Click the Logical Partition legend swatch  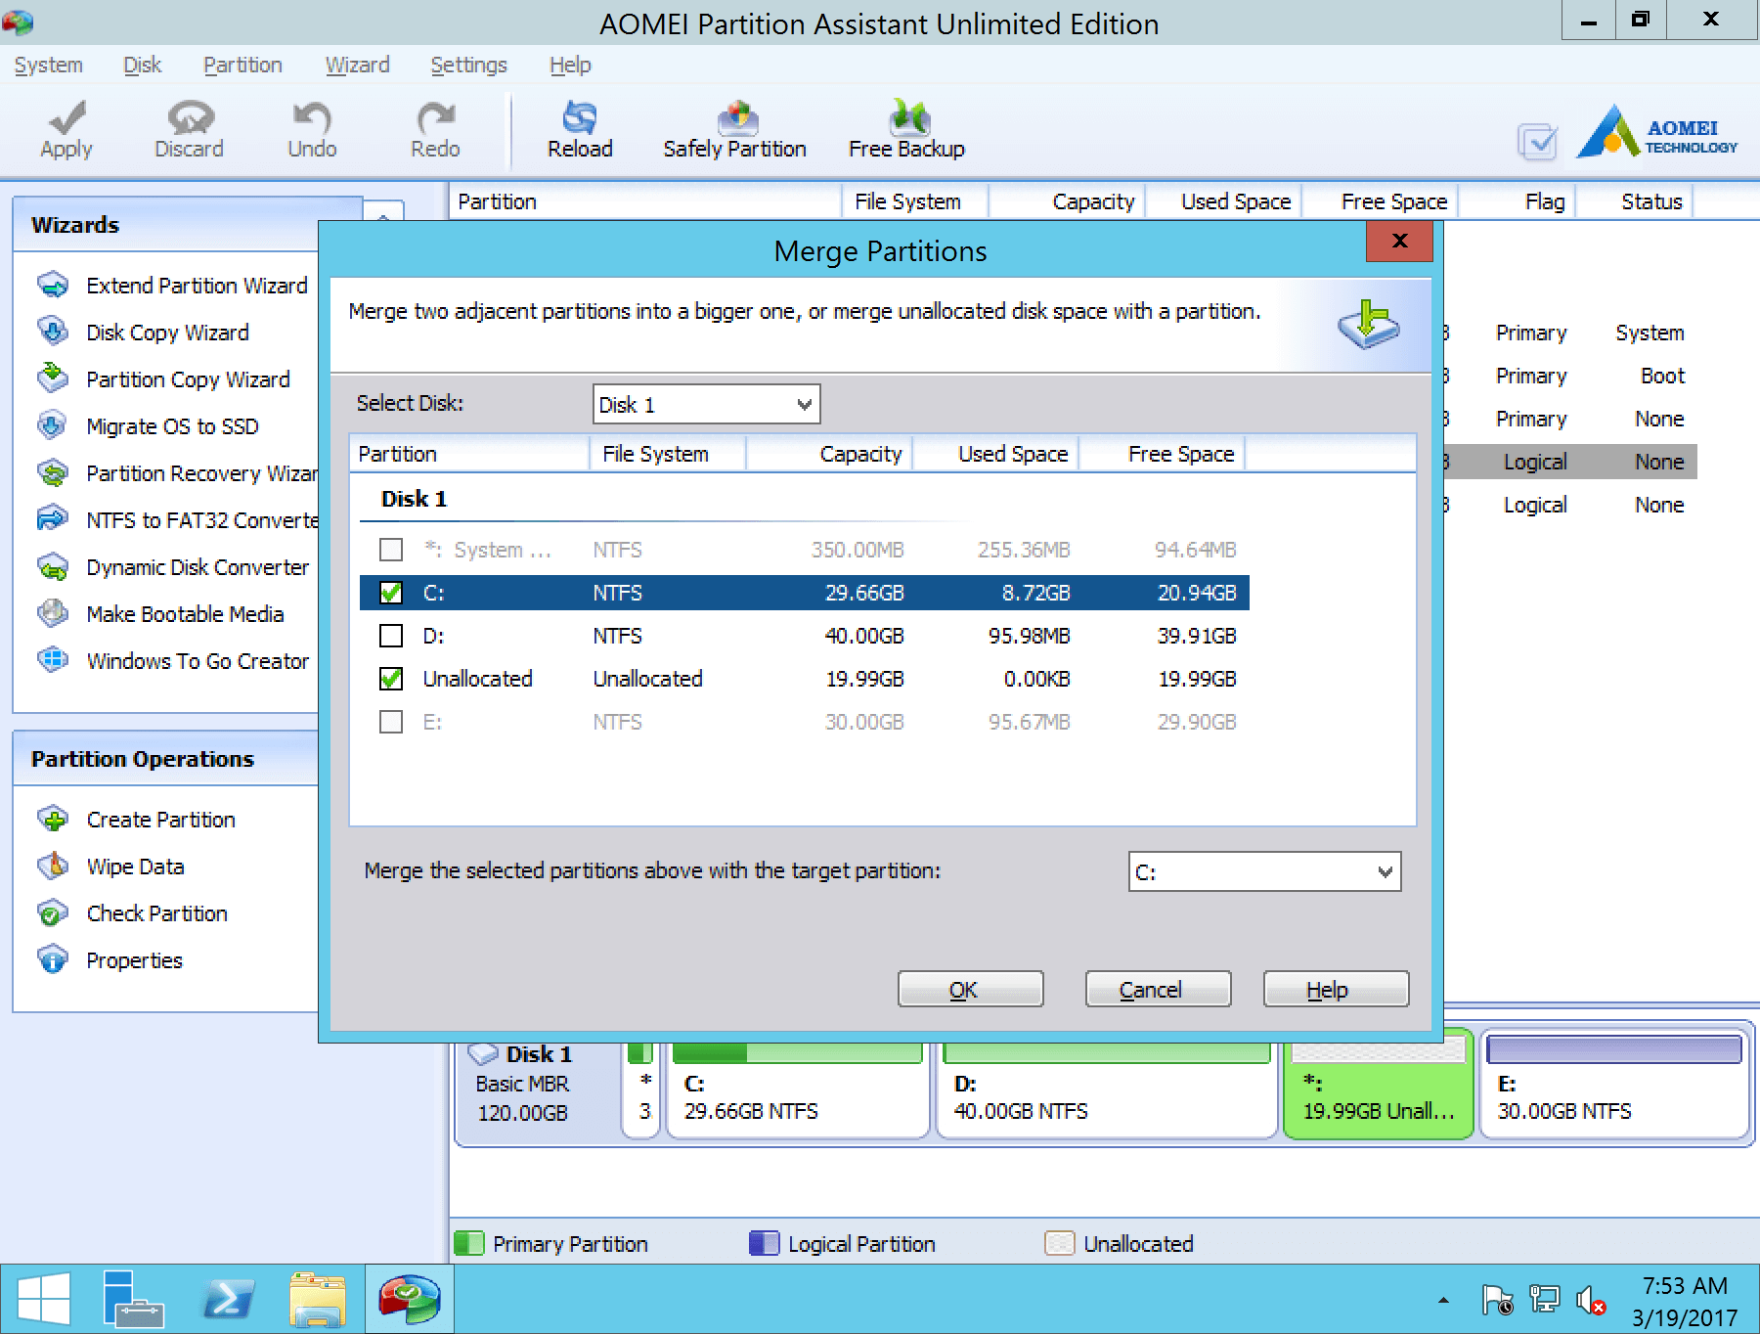click(x=764, y=1243)
